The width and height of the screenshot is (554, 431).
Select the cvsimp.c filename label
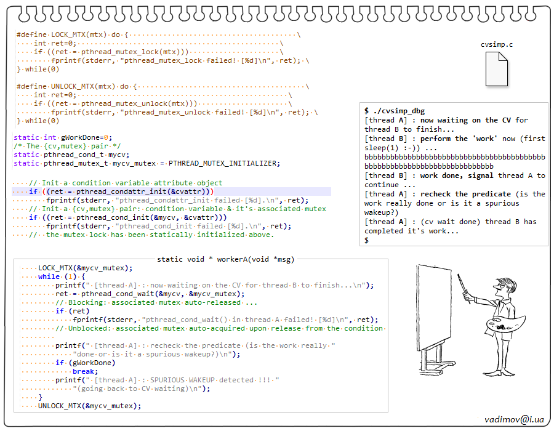point(496,45)
